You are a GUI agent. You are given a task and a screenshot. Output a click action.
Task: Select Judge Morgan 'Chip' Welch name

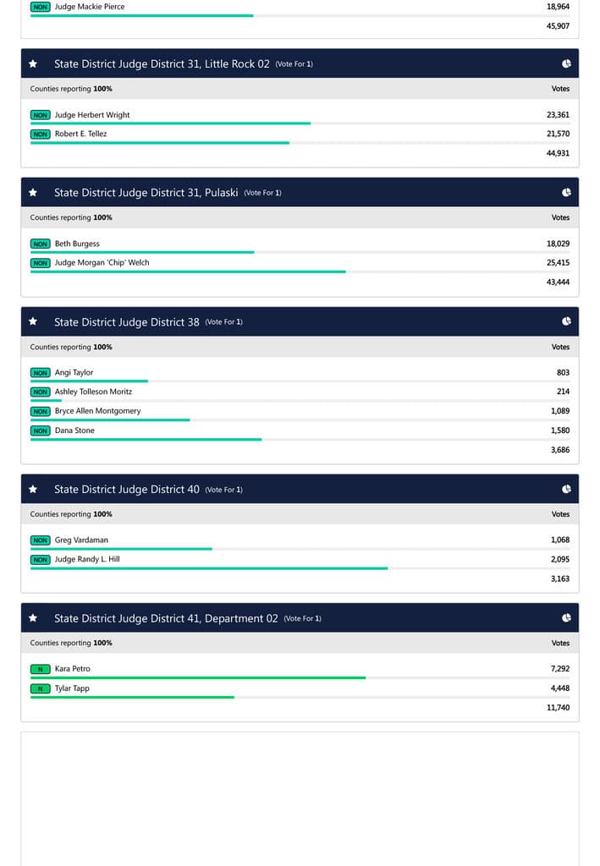[x=102, y=262]
